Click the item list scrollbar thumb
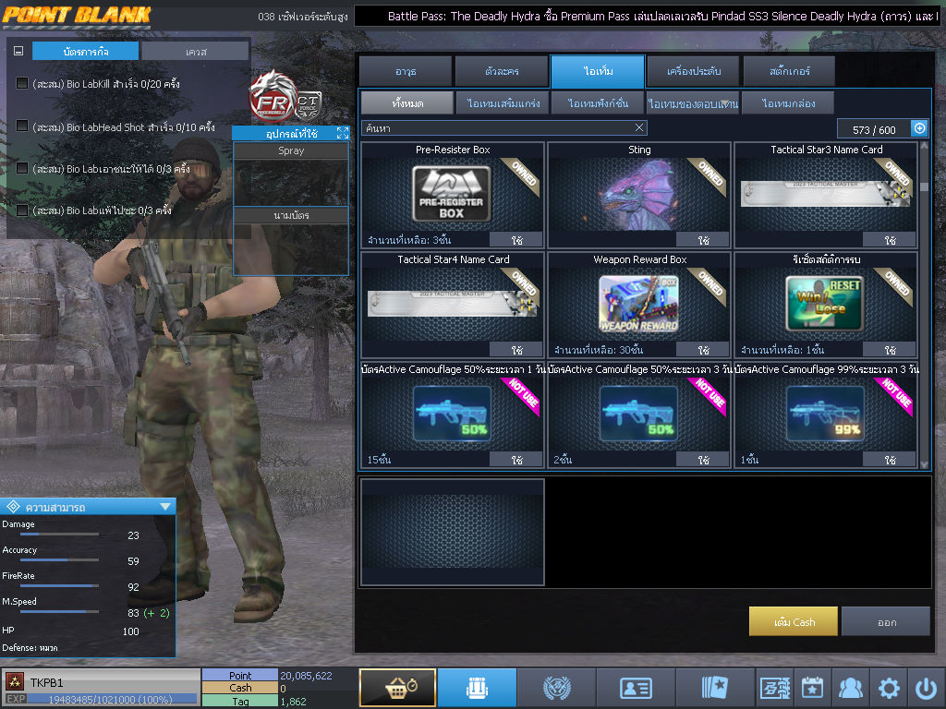The height and width of the screenshot is (709, 946). point(924,186)
